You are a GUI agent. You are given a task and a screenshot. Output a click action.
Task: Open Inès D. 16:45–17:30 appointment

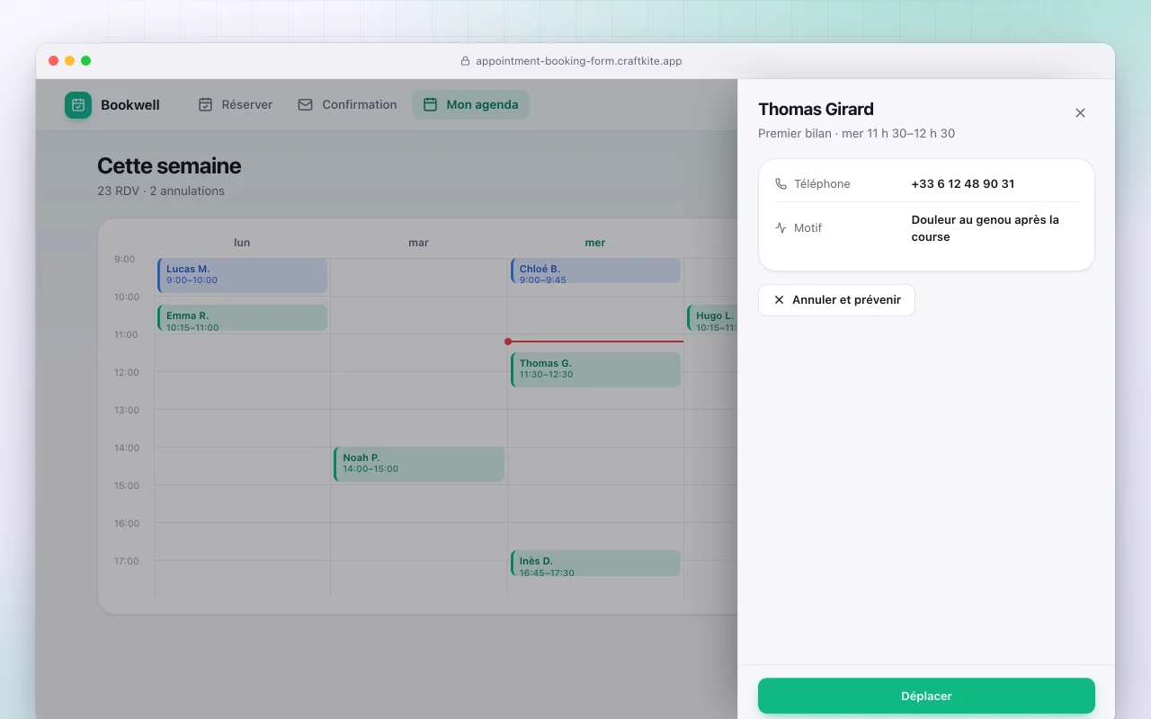click(x=595, y=563)
